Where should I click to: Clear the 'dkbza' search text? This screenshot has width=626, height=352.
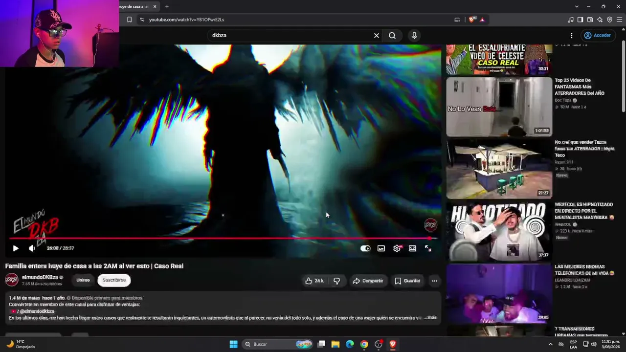click(x=377, y=35)
